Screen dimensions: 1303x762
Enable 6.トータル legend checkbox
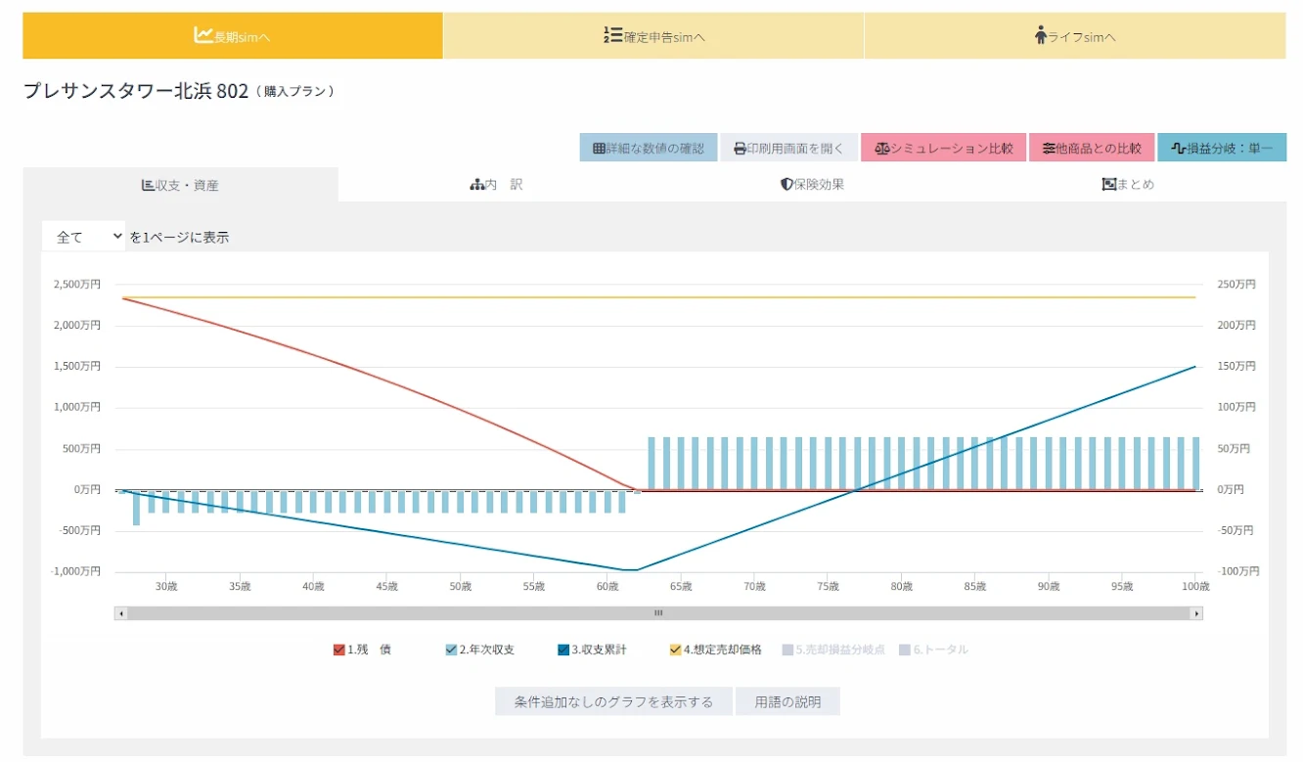coord(905,650)
